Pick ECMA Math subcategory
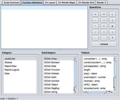This screenshot has width=120, height=100. pos(58,77)
